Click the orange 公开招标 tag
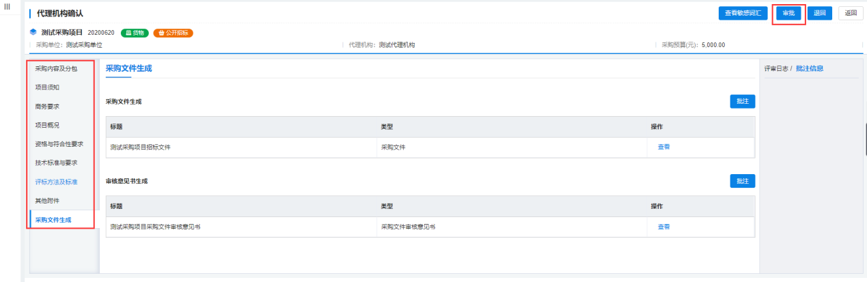Image resolution: width=867 pixels, height=282 pixels. pyautogui.click(x=173, y=33)
